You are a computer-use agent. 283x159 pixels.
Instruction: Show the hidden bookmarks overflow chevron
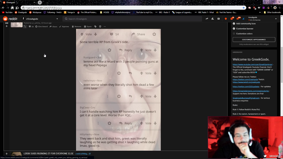[x=260, y=12]
